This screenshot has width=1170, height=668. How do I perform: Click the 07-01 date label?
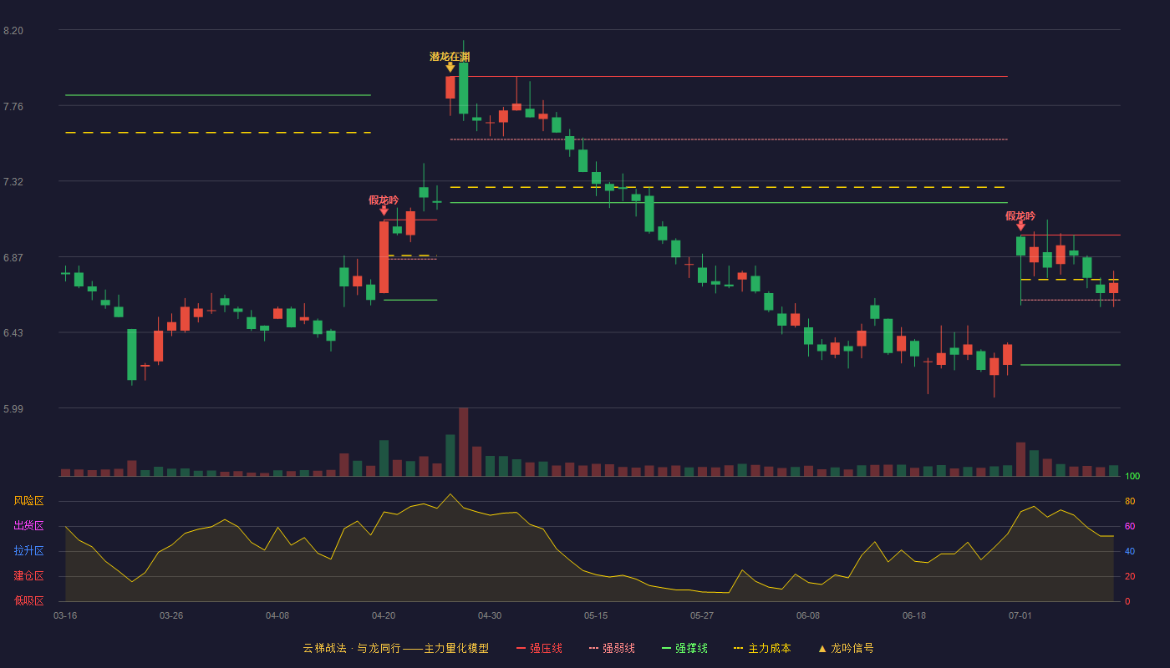[x=1020, y=615]
